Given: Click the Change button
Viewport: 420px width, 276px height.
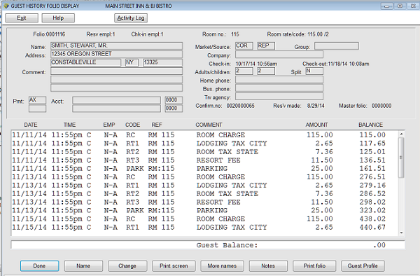Looking at the screenshot, I should point(127,265).
